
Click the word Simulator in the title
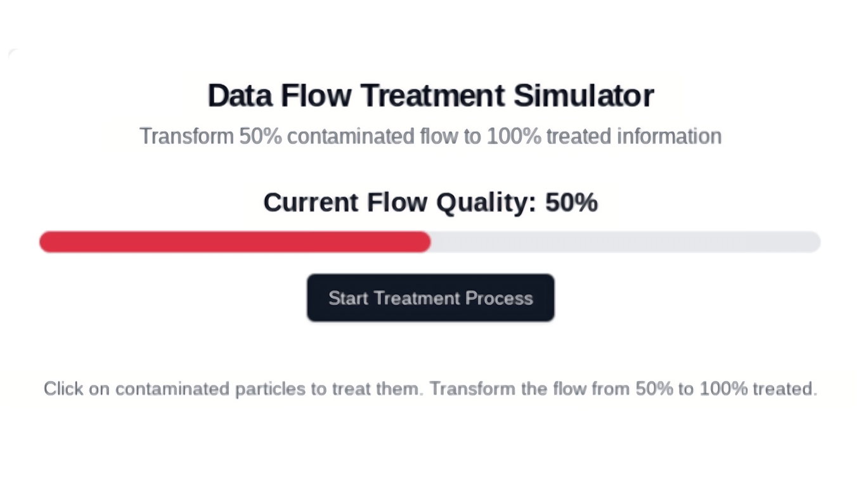click(583, 96)
